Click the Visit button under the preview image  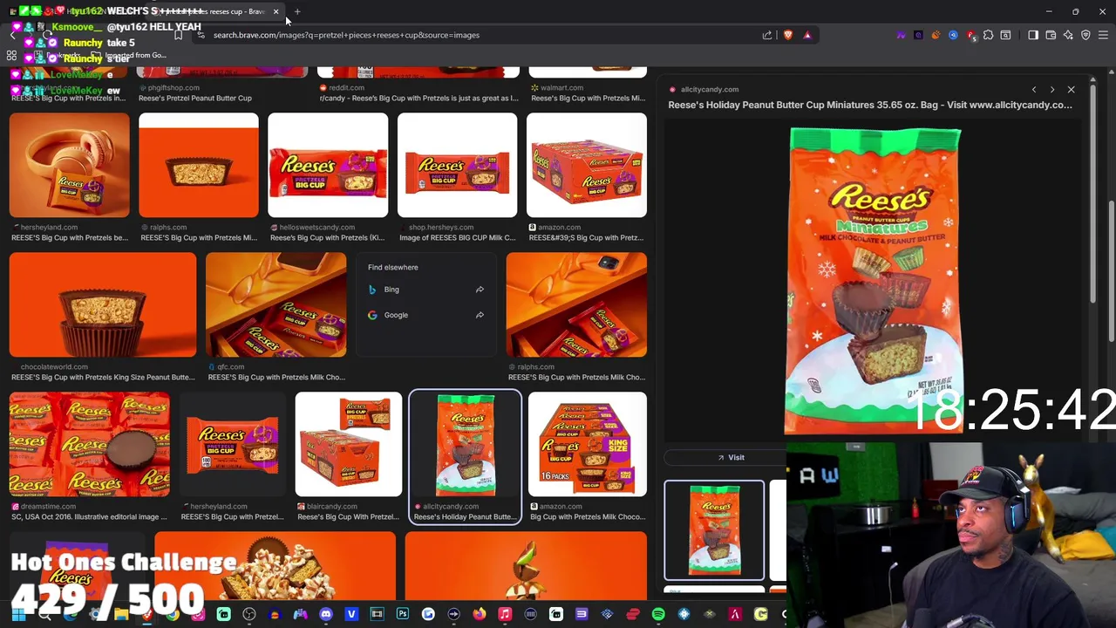[731, 457]
